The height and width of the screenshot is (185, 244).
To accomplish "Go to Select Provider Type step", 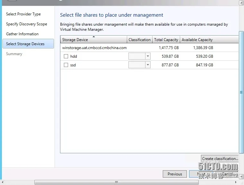I will pos(23,14).
